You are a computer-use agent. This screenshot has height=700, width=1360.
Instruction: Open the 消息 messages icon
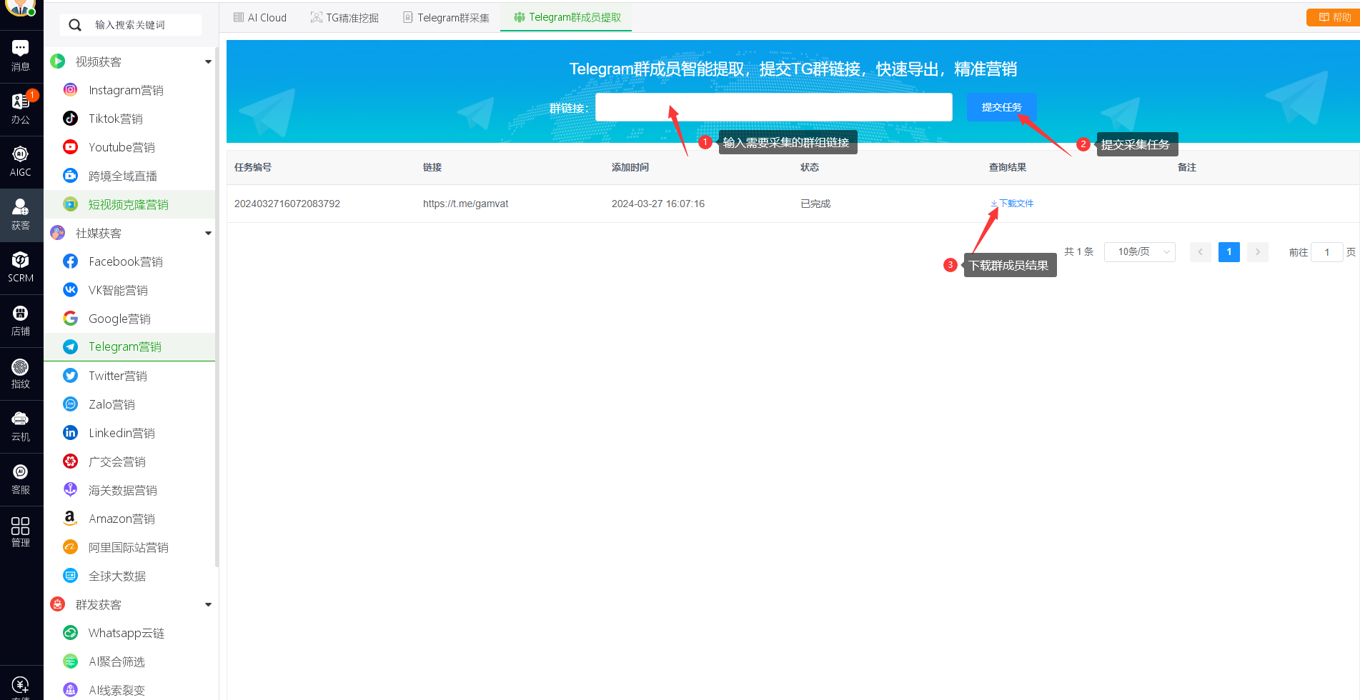click(21, 56)
